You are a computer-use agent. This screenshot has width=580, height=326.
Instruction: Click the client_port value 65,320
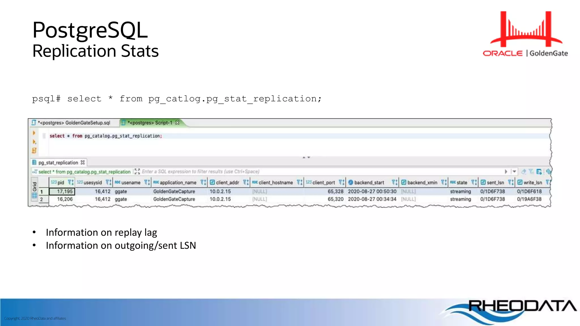[335, 199]
